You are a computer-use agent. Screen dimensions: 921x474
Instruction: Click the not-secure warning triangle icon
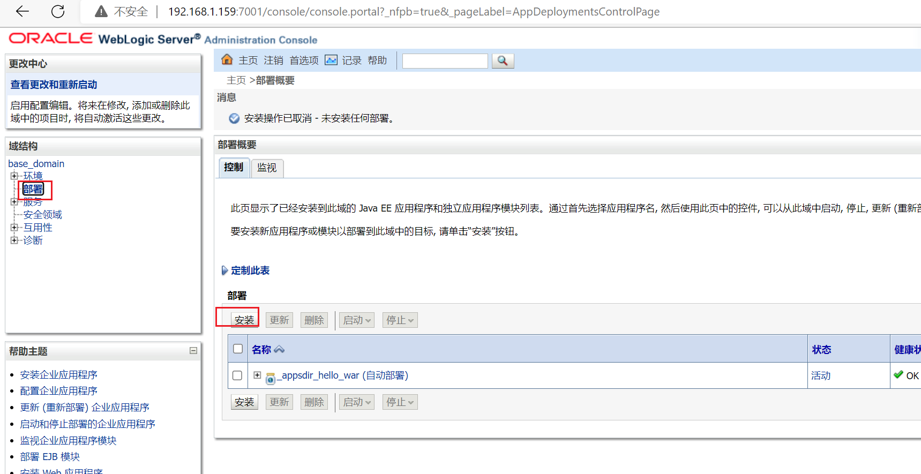point(101,11)
